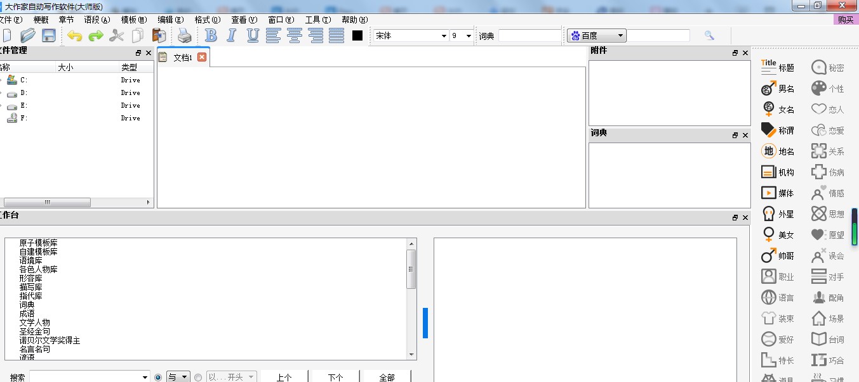
Task: Select the 与 radio button in search bar
Action: click(x=158, y=377)
